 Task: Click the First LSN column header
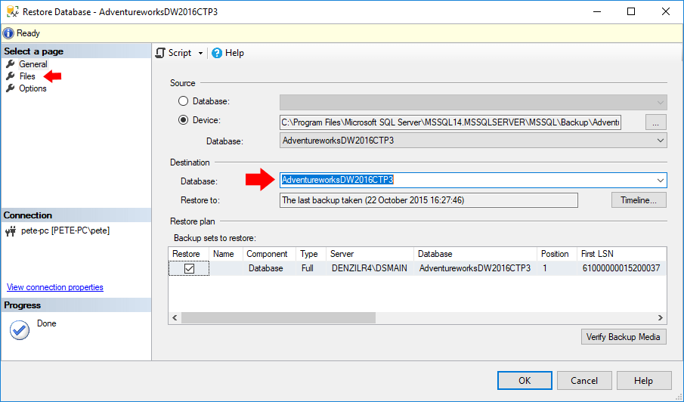coord(621,254)
